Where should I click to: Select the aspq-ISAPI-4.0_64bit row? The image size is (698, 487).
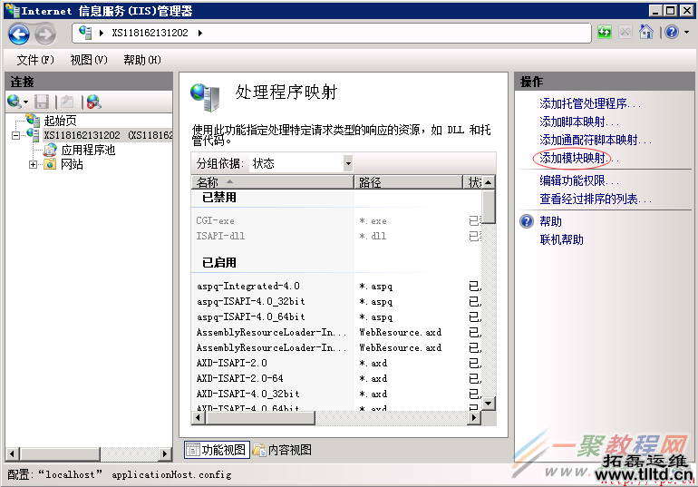point(336,317)
